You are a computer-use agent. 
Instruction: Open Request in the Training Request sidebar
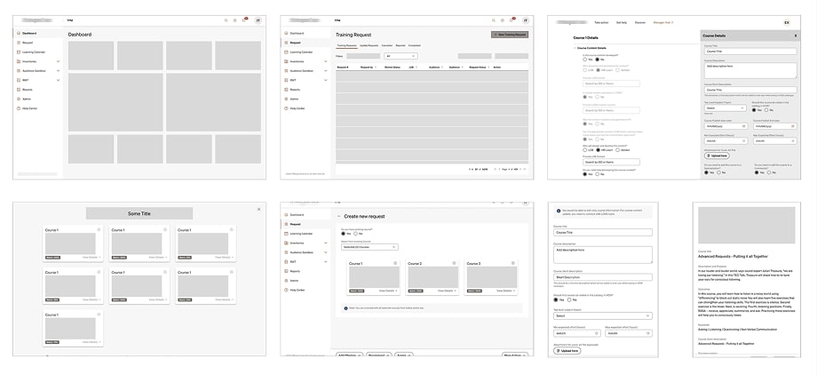click(x=294, y=42)
